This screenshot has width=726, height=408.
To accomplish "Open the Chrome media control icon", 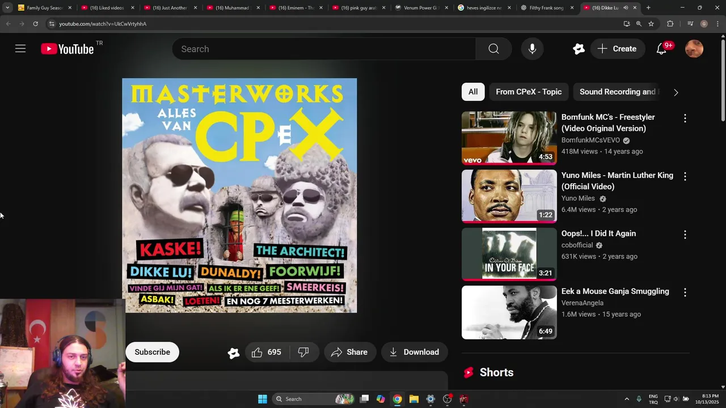I will pos(690,24).
